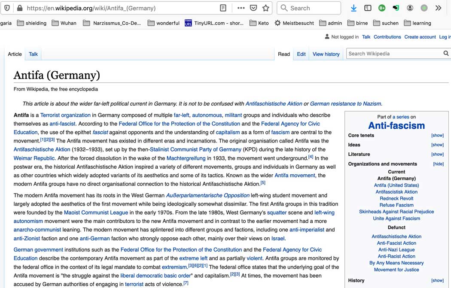Viewport: 451px width, 288px height.
Task: Expand the Ideas section with [show]
Action: click(x=437, y=145)
